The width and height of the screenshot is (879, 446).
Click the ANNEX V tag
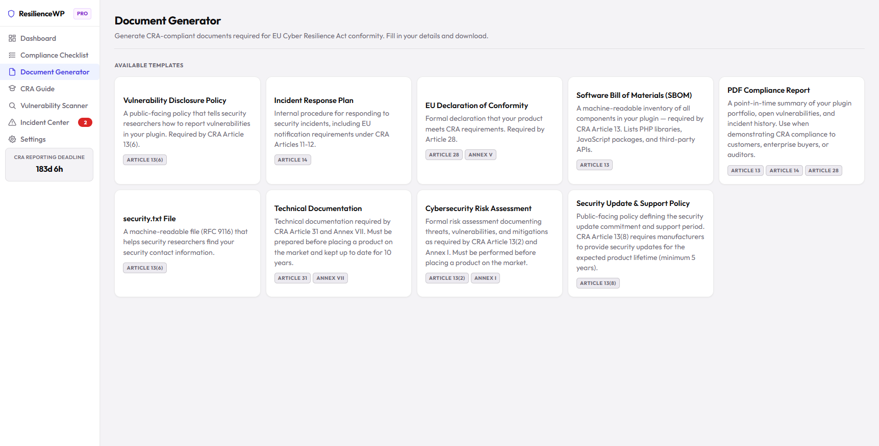click(x=481, y=155)
